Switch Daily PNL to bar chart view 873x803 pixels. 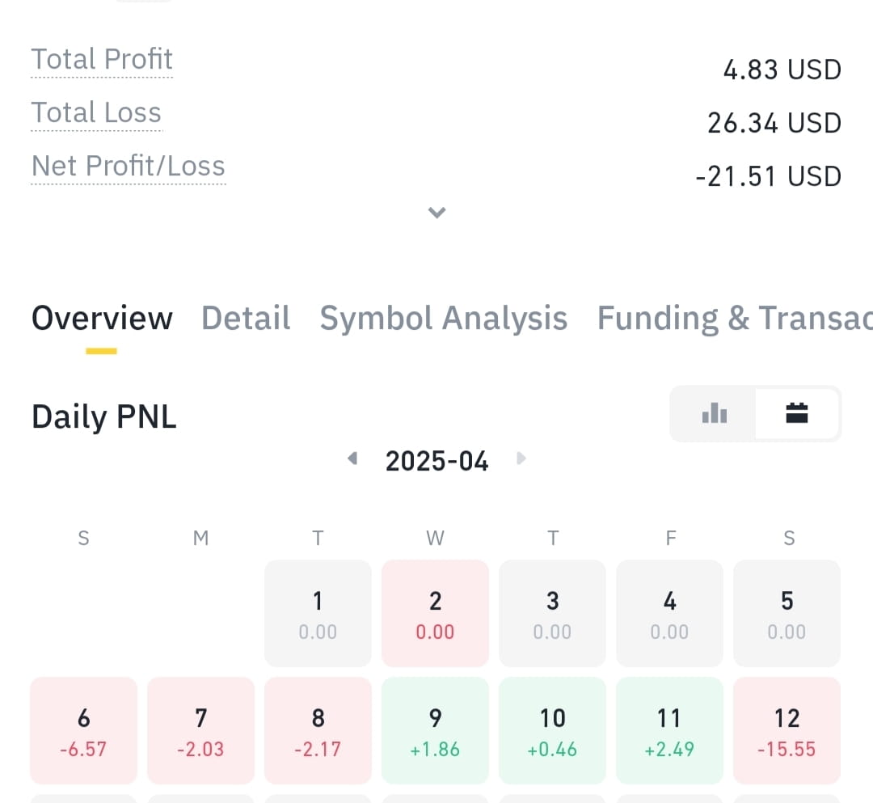point(714,414)
